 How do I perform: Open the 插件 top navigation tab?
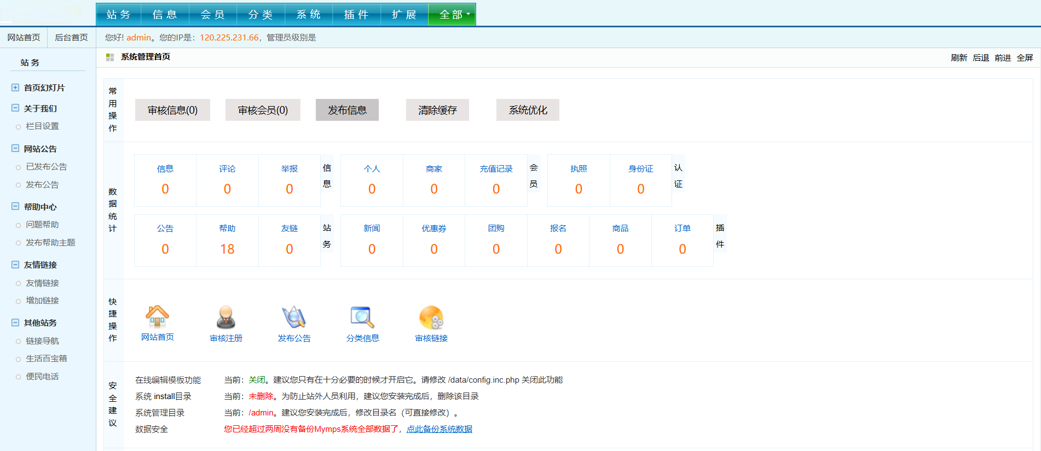click(x=356, y=15)
